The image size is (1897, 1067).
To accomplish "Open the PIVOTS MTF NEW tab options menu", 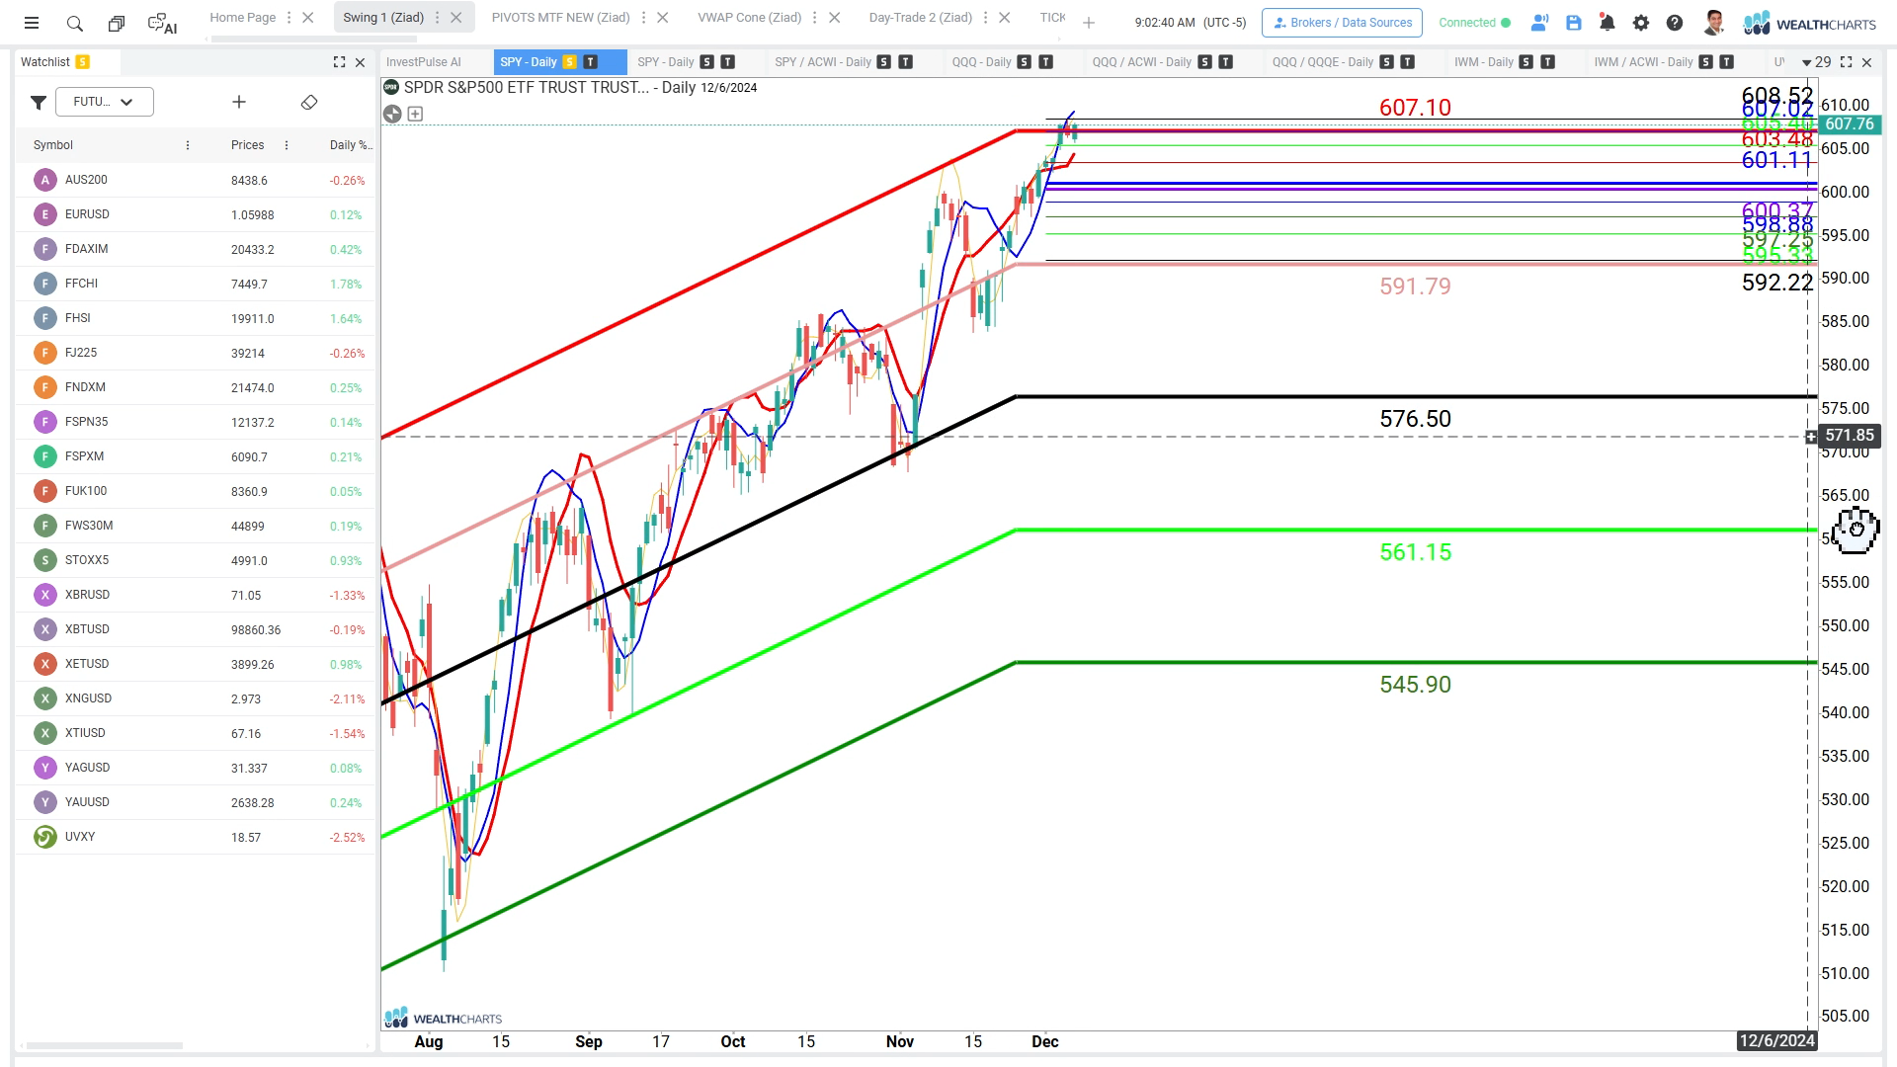I will (643, 18).
